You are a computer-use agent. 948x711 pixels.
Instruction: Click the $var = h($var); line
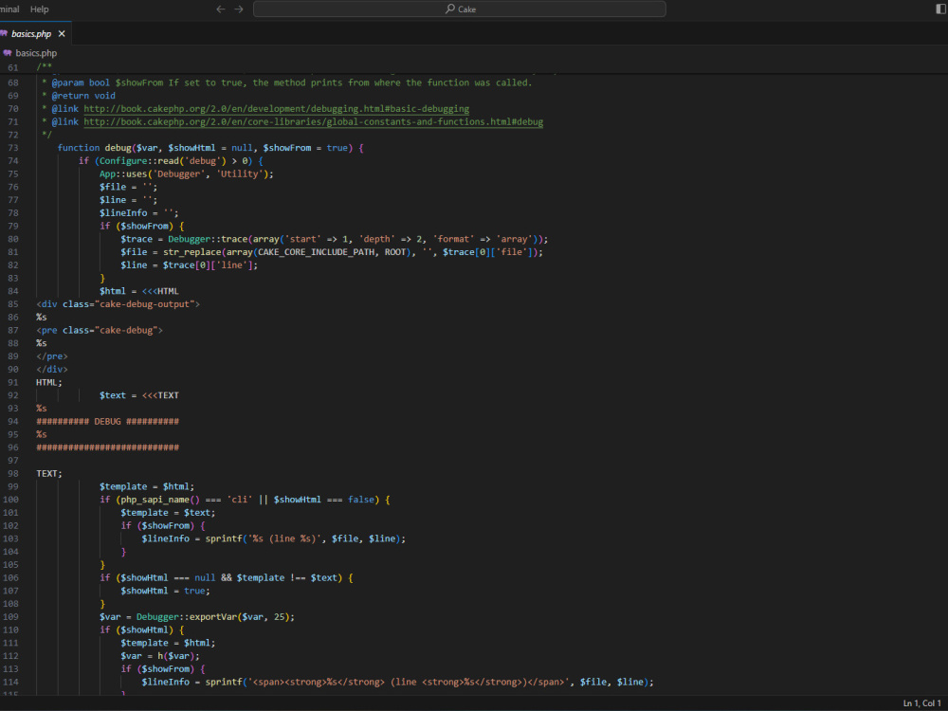coord(159,656)
